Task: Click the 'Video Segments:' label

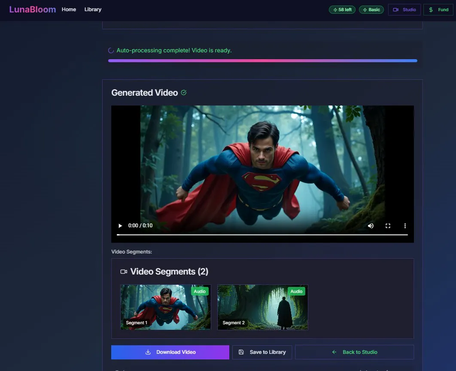Action: pos(131,252)
